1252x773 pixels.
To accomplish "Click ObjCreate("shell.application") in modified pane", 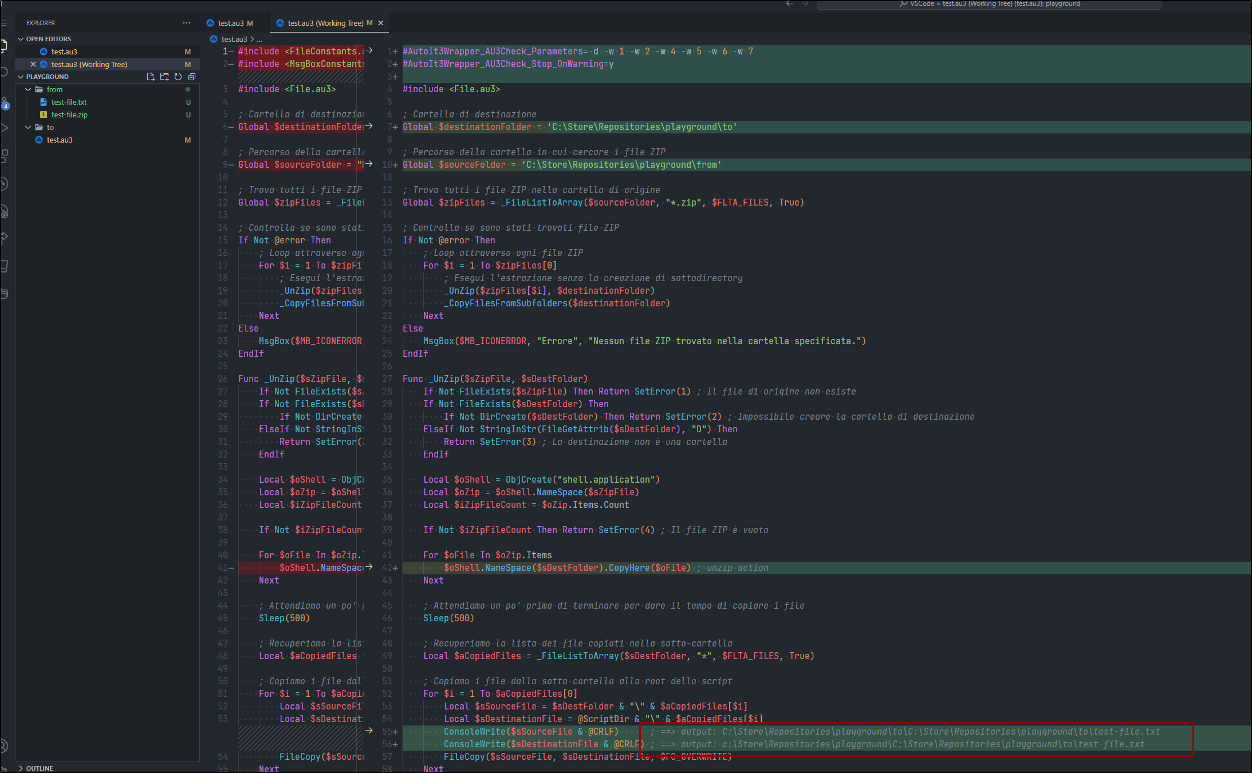I will [x=582, y=479].
